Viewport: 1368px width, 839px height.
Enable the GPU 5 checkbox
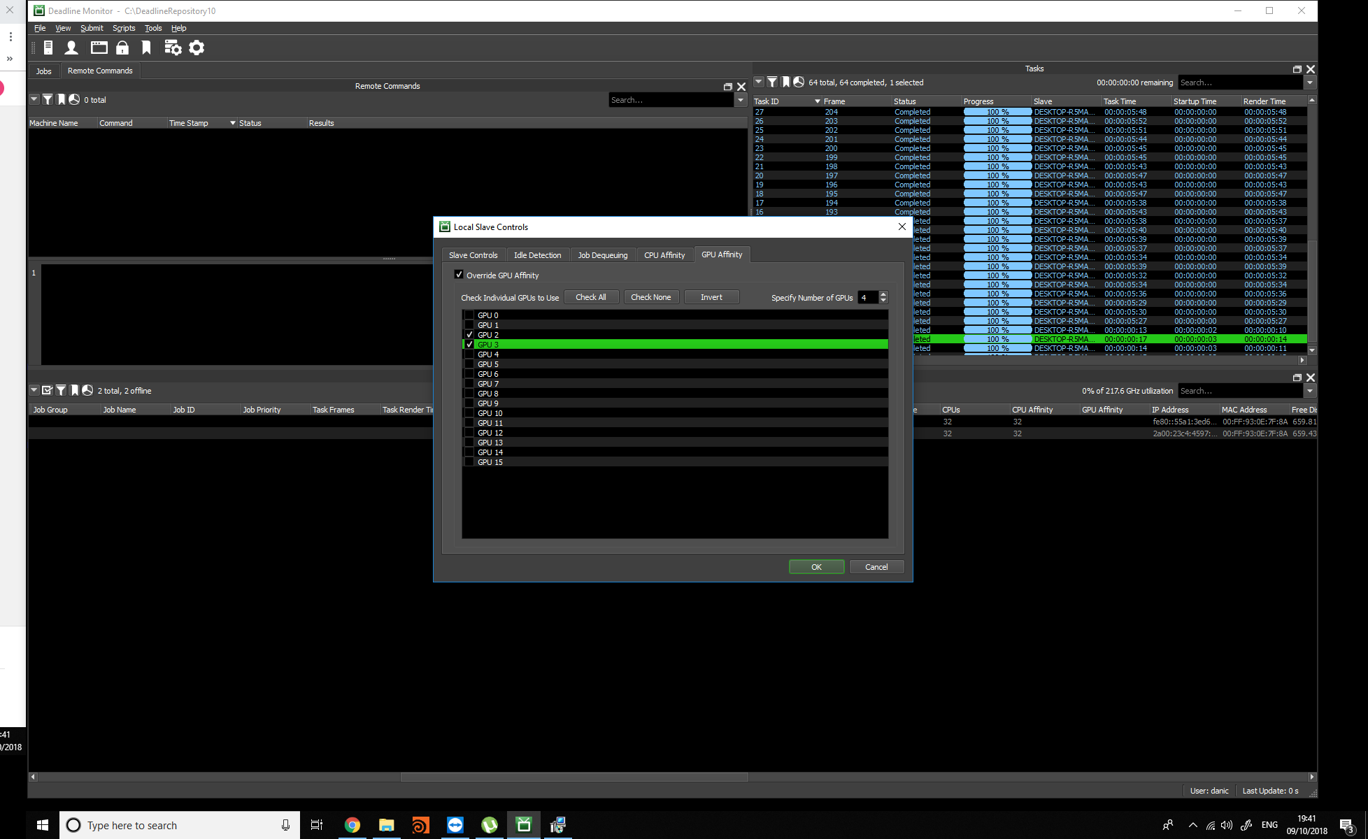(469, 364)
